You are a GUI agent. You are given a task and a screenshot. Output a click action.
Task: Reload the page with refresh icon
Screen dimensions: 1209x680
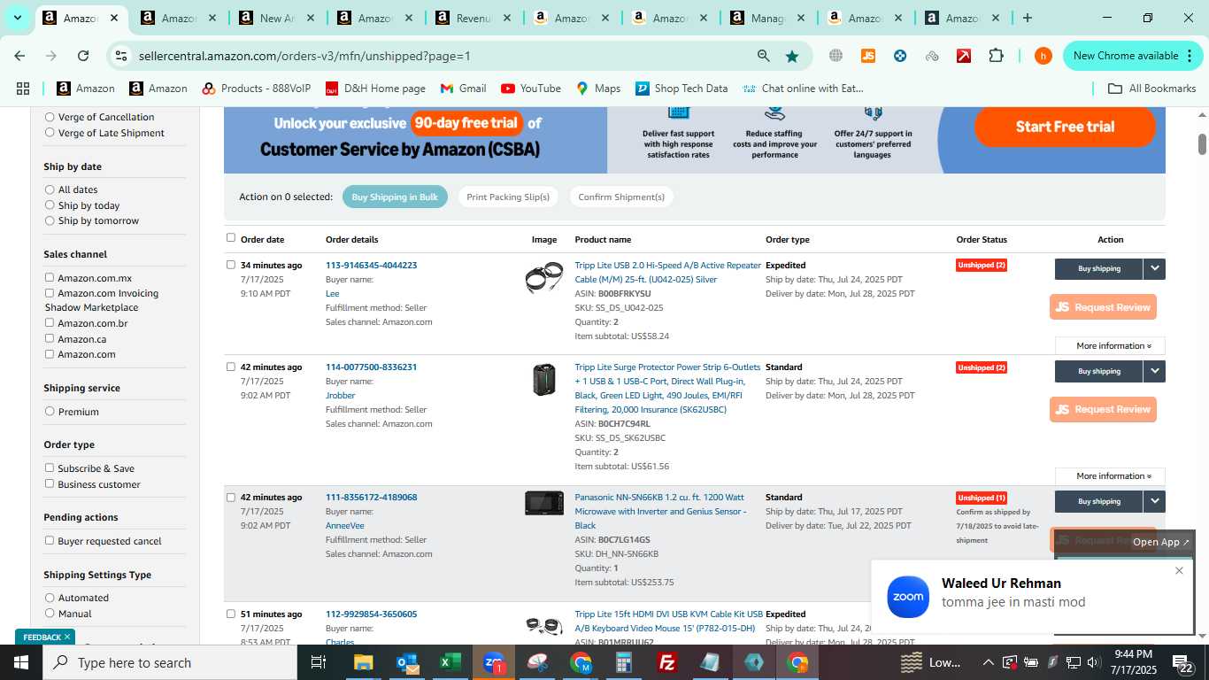(83, 56)
